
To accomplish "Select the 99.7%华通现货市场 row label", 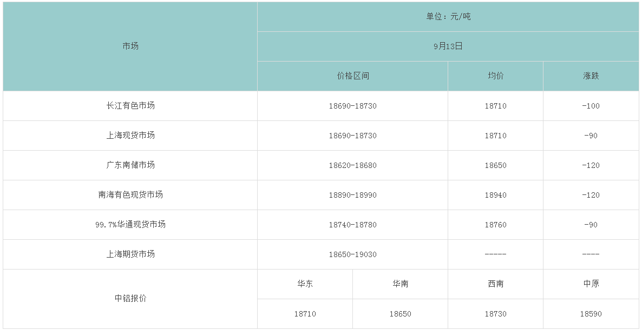I will click(130, 225).
